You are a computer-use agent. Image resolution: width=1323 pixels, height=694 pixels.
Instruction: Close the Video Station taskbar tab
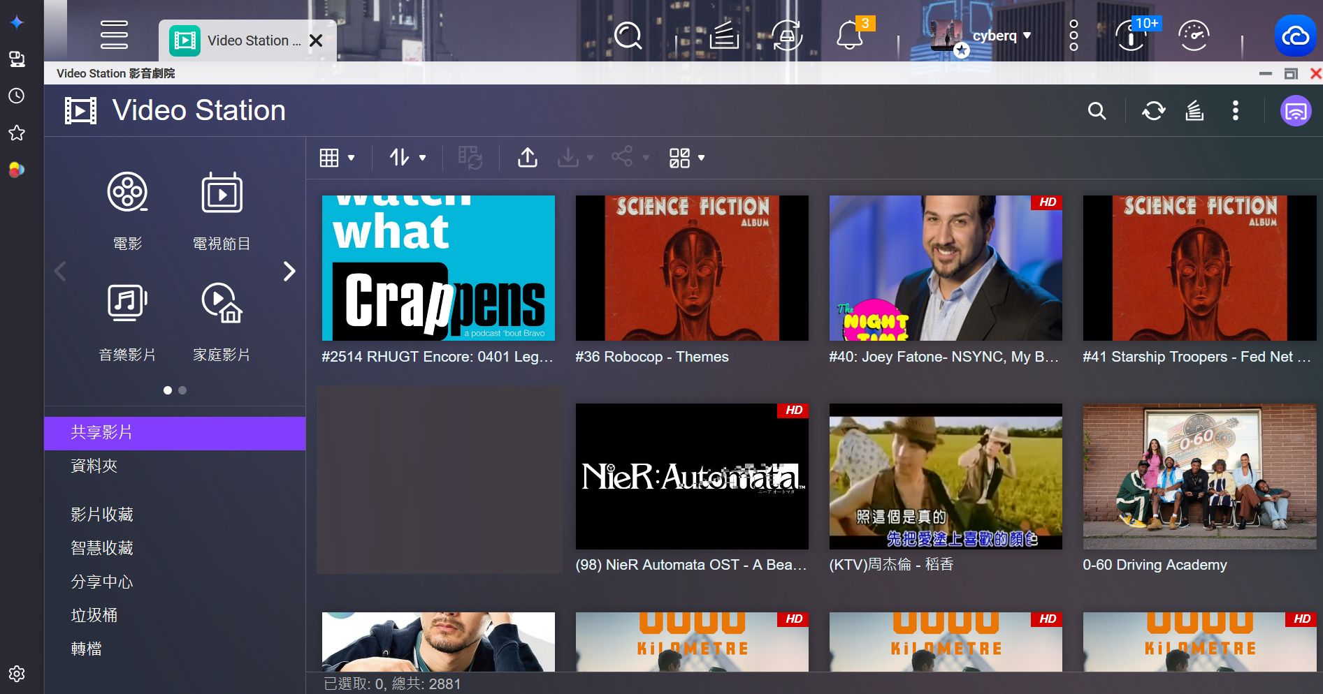click(316, 40)
